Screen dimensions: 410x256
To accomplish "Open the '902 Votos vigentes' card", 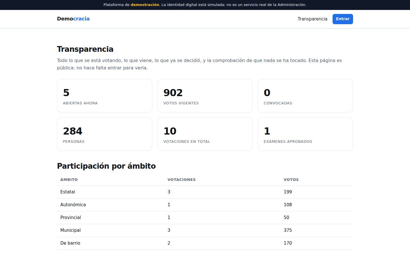I will 205,96.
